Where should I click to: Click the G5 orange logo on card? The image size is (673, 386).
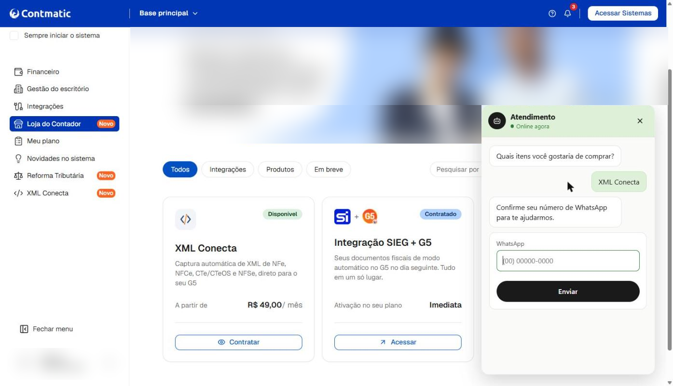tap(370, 216)
